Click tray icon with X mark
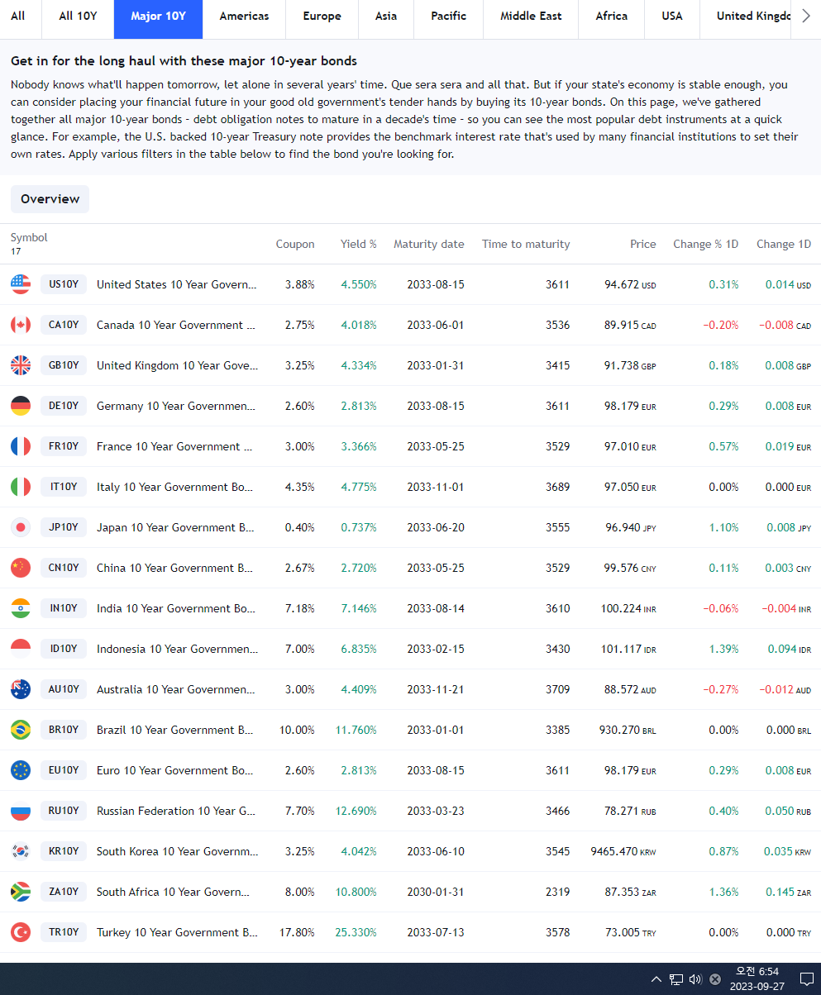The height and width of the screenshot is (995, 821). point(715,979)
